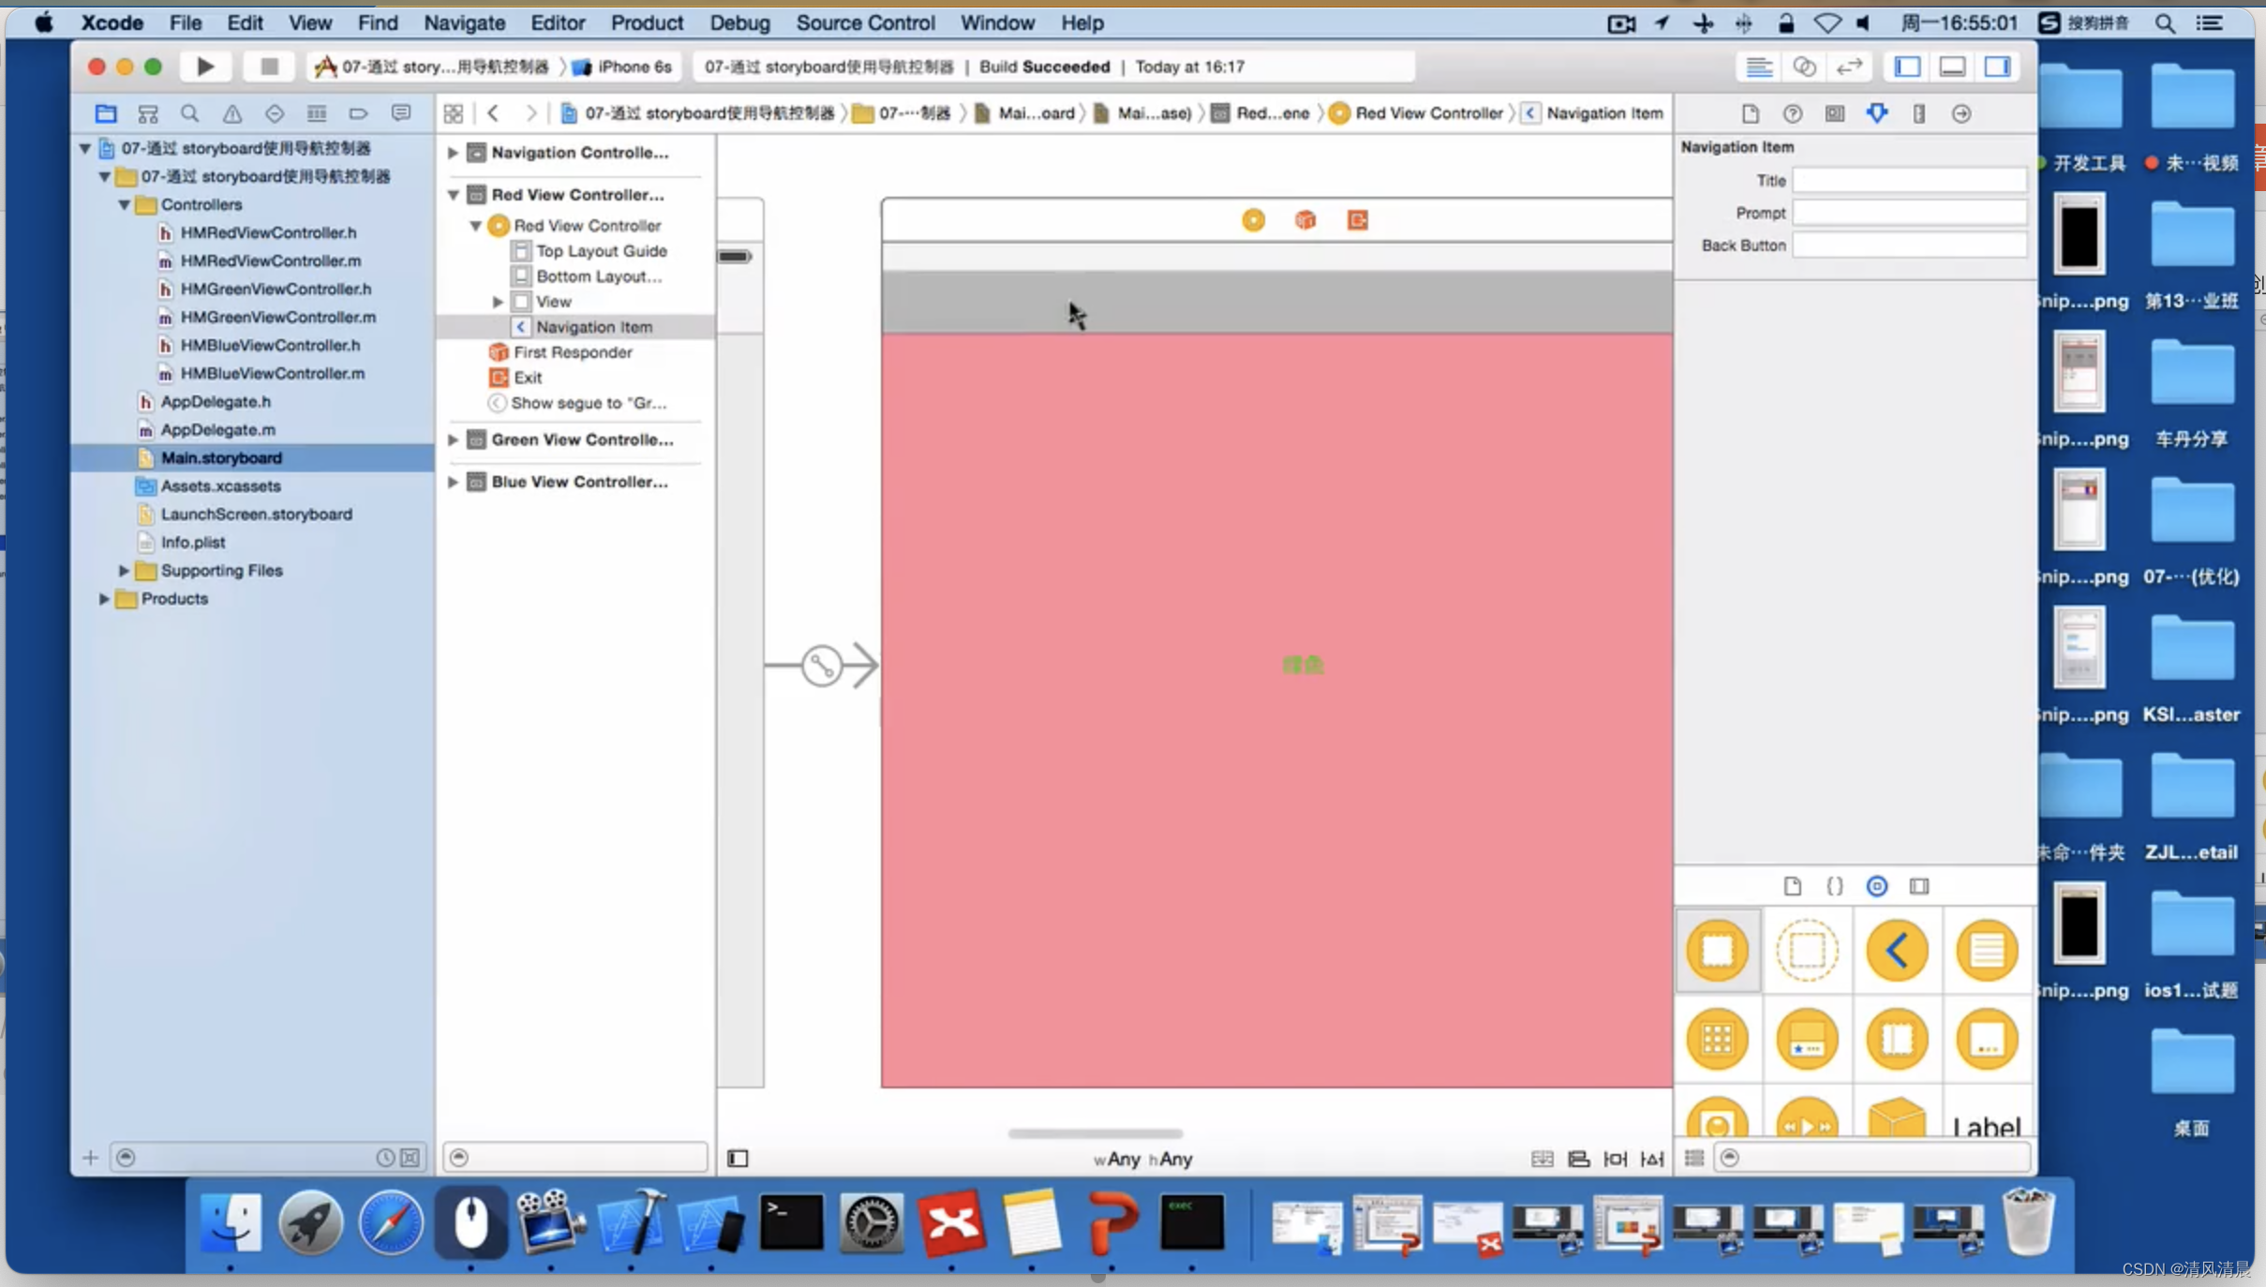Click the Document Outline toggle icon

738,1158
